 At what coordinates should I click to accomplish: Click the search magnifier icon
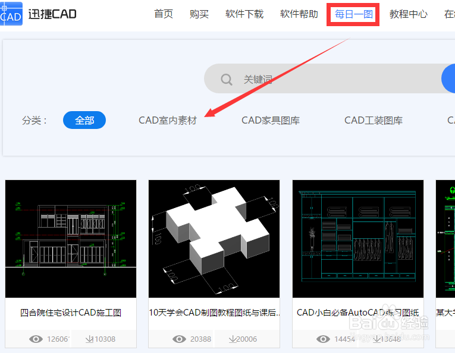tap(227, 79)
